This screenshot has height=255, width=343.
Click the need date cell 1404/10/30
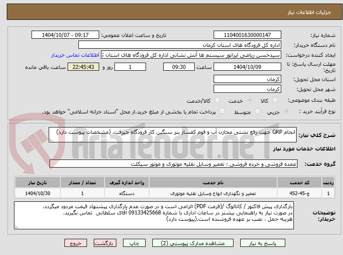37,194
